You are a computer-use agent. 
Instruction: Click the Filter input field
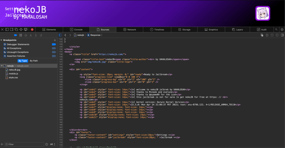[24, 144]
